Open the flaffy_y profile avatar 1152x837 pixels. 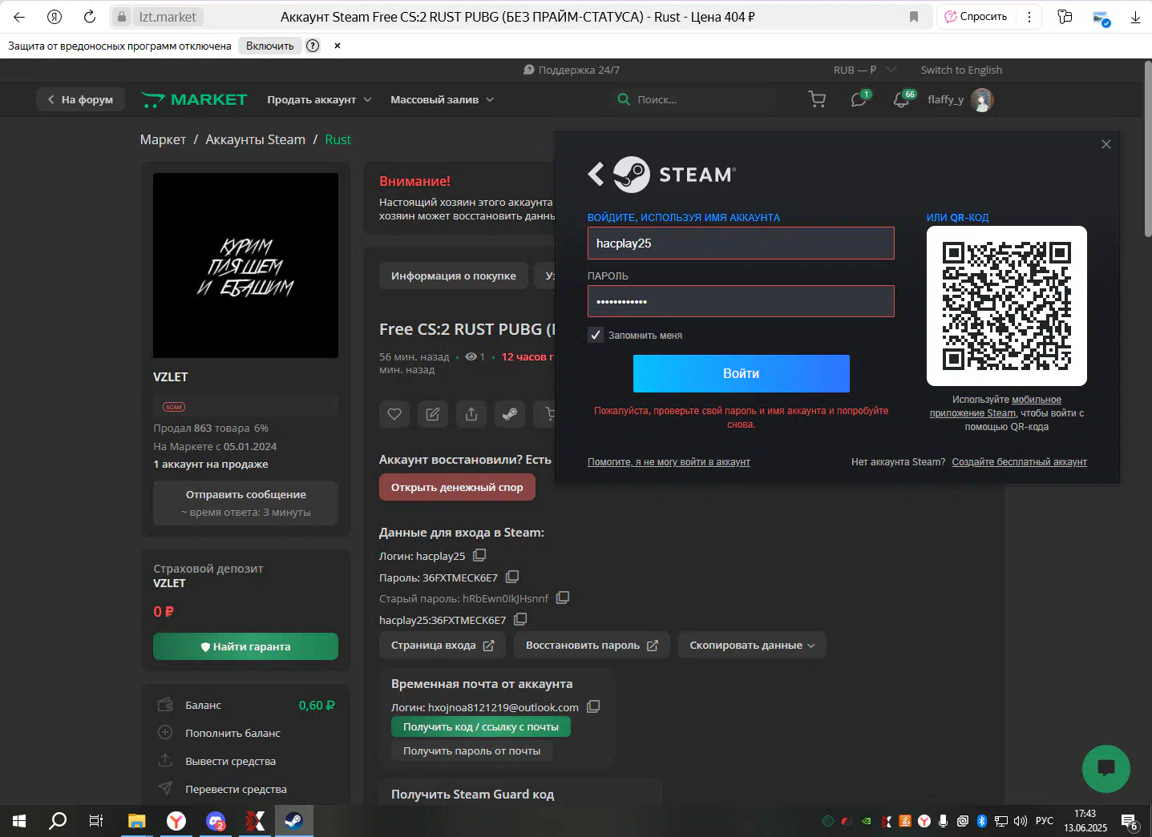point(982,99)
